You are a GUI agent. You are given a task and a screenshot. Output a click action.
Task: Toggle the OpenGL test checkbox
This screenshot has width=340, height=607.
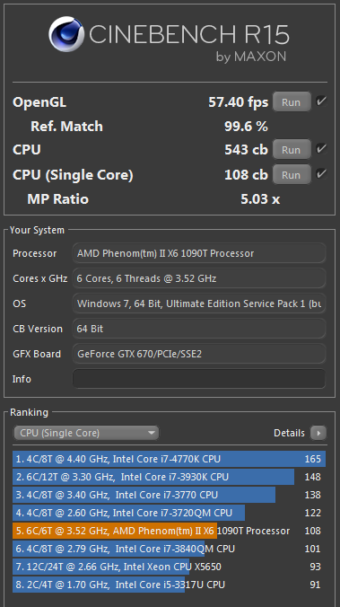pos(321,101)
